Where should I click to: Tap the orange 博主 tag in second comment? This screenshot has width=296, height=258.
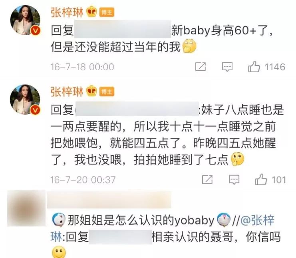107,92
